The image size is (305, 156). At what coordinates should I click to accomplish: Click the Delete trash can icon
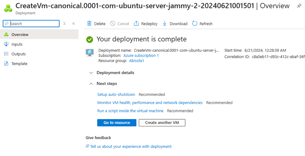coord(89,24)
